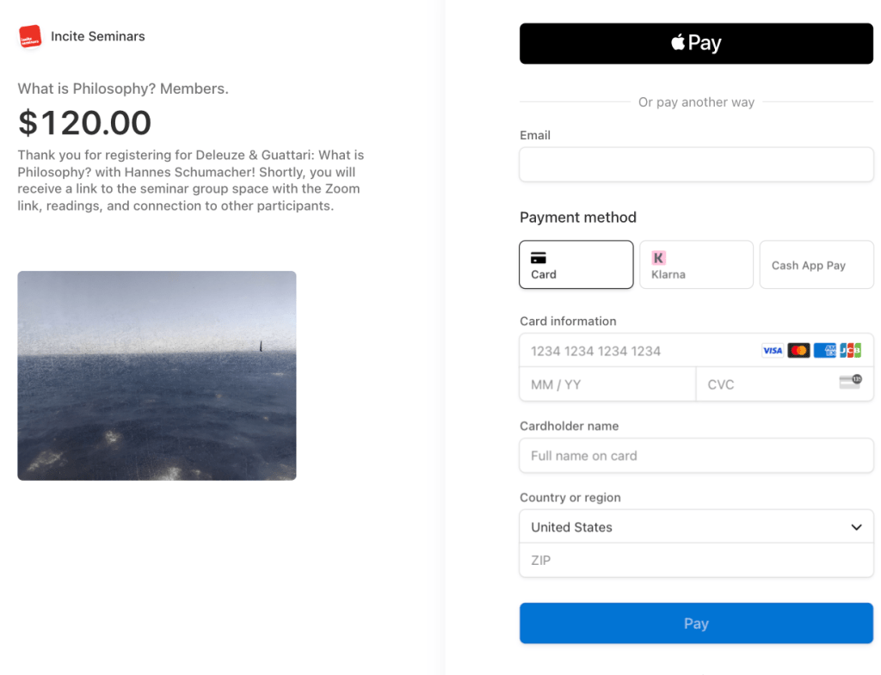Click the Mastercard logo icon
The width and height of the screenshot is (881, 675).
click(798, 351)
